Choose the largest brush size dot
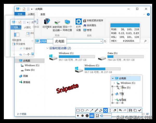 [87, 116]
